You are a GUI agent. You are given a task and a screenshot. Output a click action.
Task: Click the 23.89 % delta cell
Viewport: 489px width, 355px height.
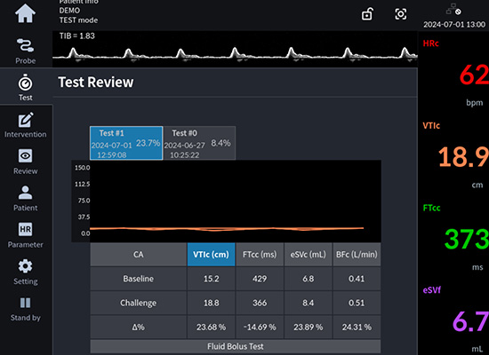point(309,327)
